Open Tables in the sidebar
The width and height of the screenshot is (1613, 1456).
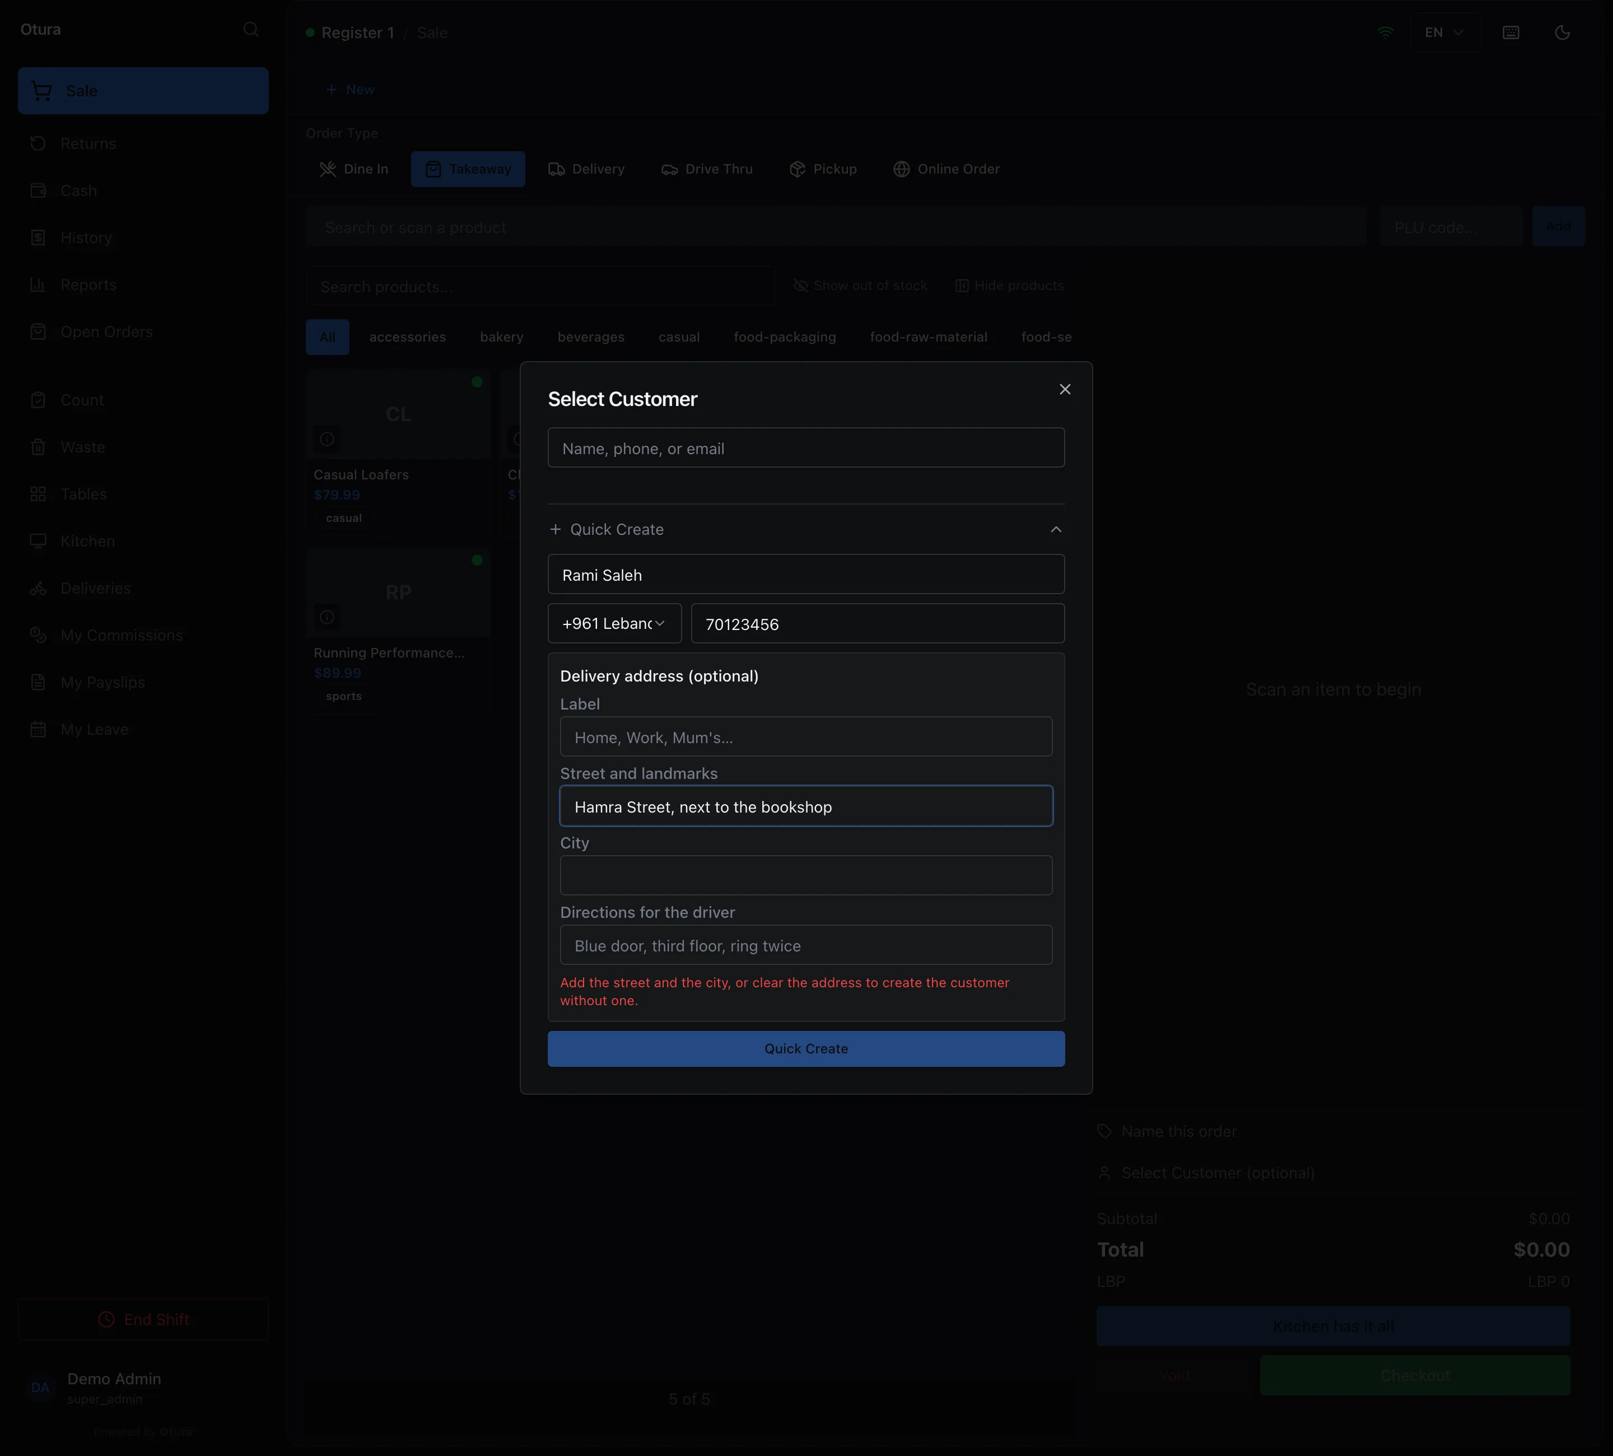coord(143,494)
